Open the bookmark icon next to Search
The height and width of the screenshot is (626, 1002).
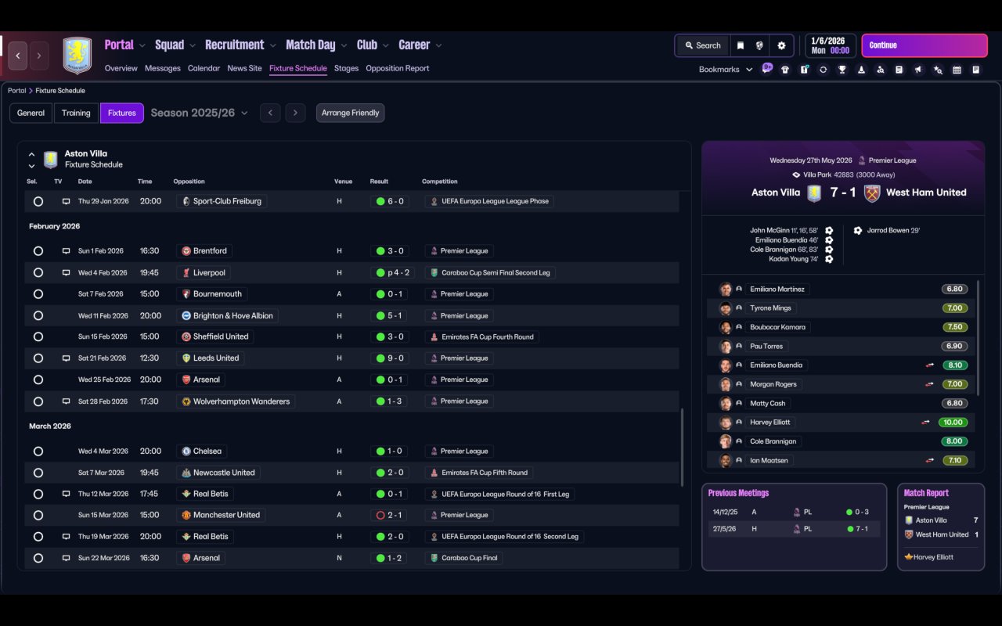pos(740,45)
